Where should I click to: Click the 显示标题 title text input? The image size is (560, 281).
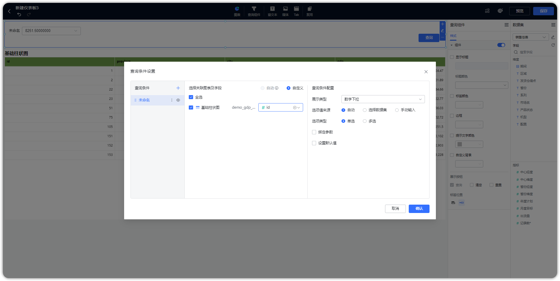point(481,66)
